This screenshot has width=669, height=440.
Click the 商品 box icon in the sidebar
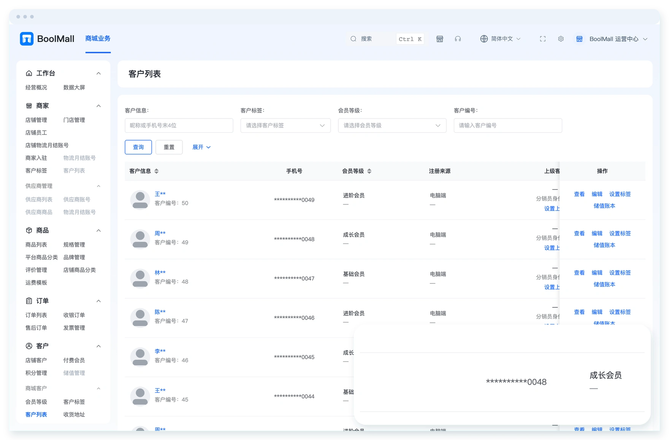(x=29, y=230)
